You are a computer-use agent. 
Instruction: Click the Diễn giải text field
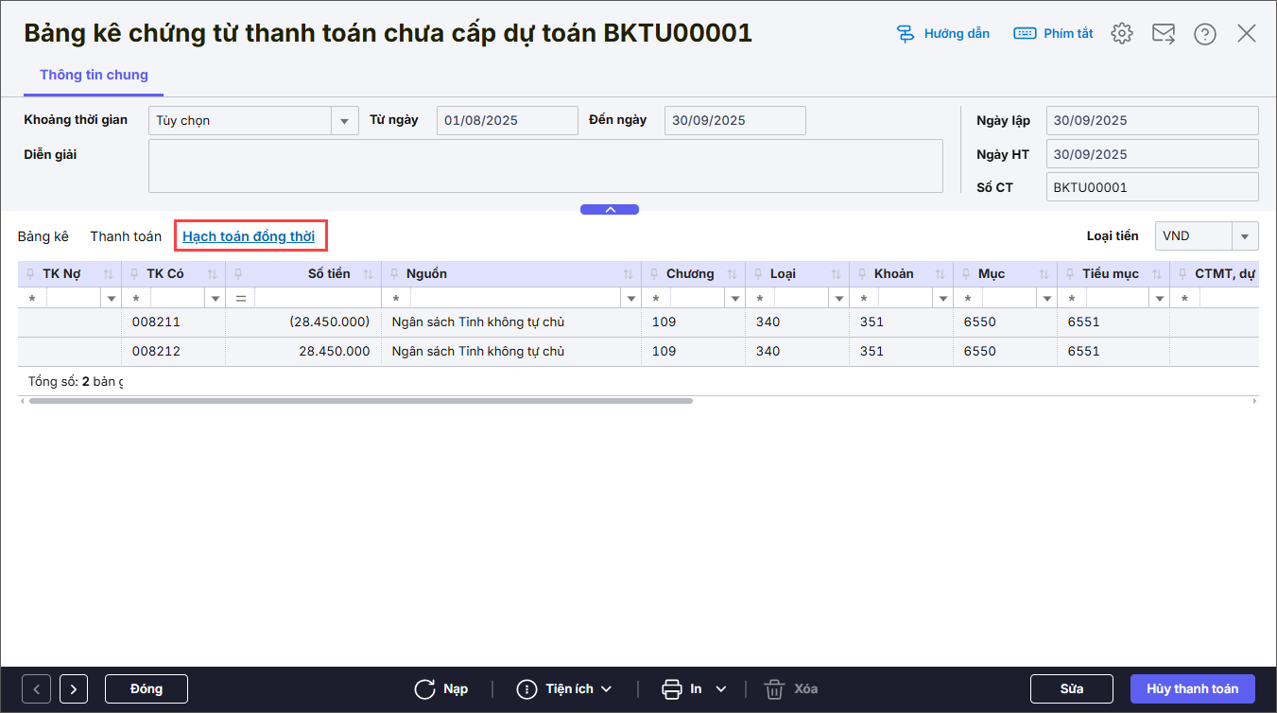pos(545,166)
